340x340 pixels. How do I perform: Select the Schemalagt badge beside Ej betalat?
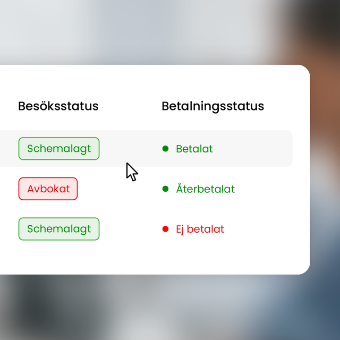[59, 229]
